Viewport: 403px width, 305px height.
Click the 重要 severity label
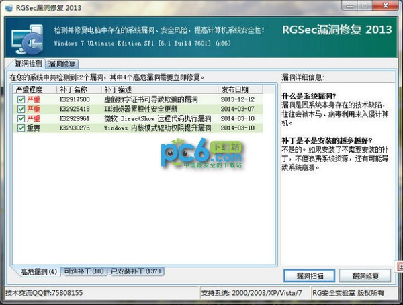34,128
